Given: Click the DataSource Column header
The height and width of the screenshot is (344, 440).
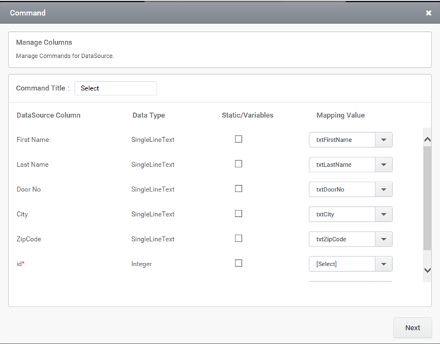Looking at the screenshot, I should pos(48,115).
